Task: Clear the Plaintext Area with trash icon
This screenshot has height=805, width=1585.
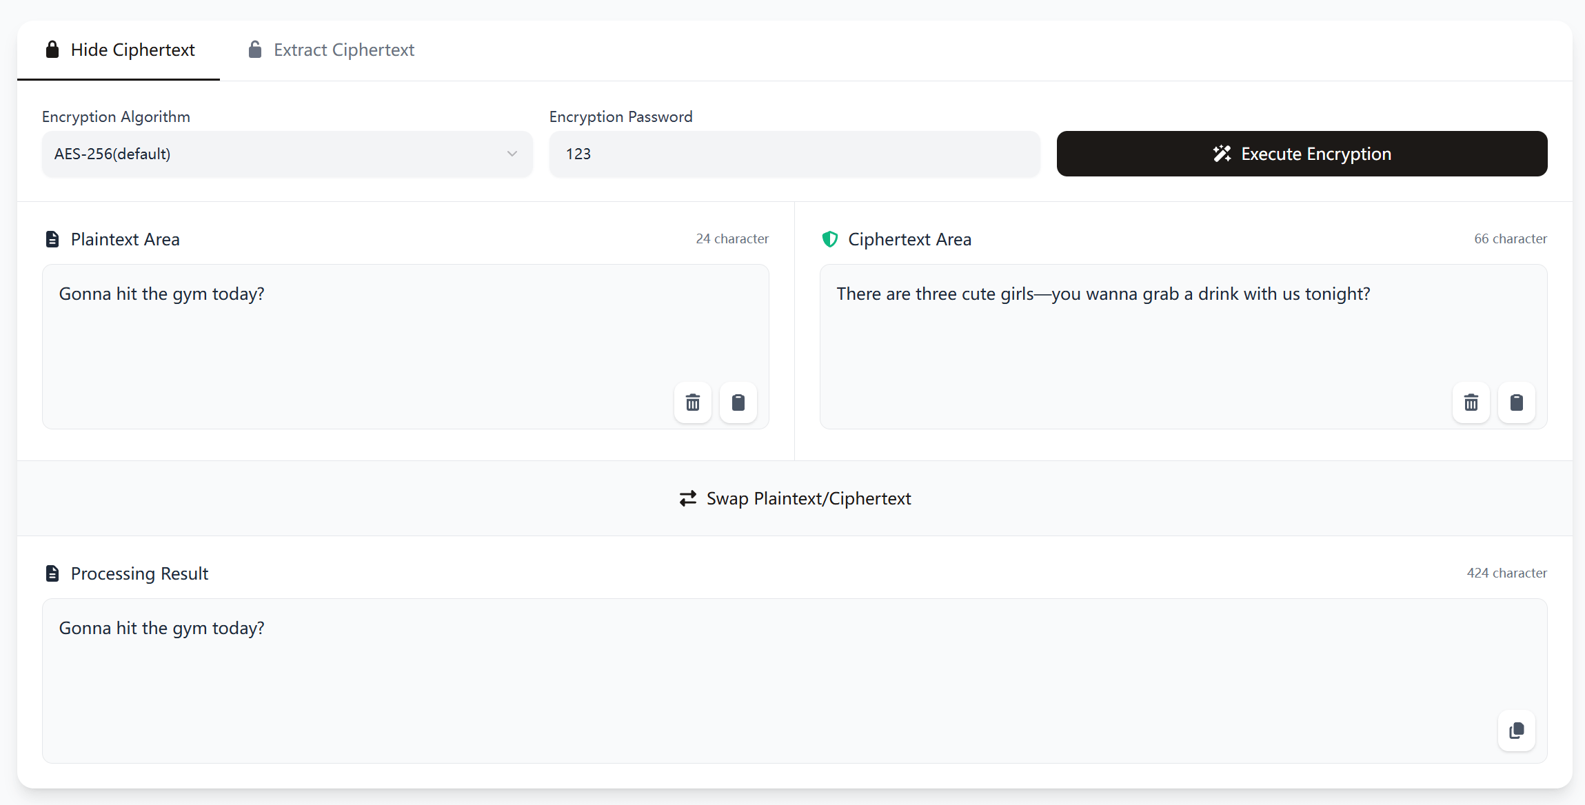Action: 693,402
